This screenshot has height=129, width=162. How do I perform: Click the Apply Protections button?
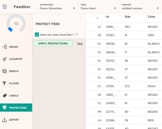[53, 43]
